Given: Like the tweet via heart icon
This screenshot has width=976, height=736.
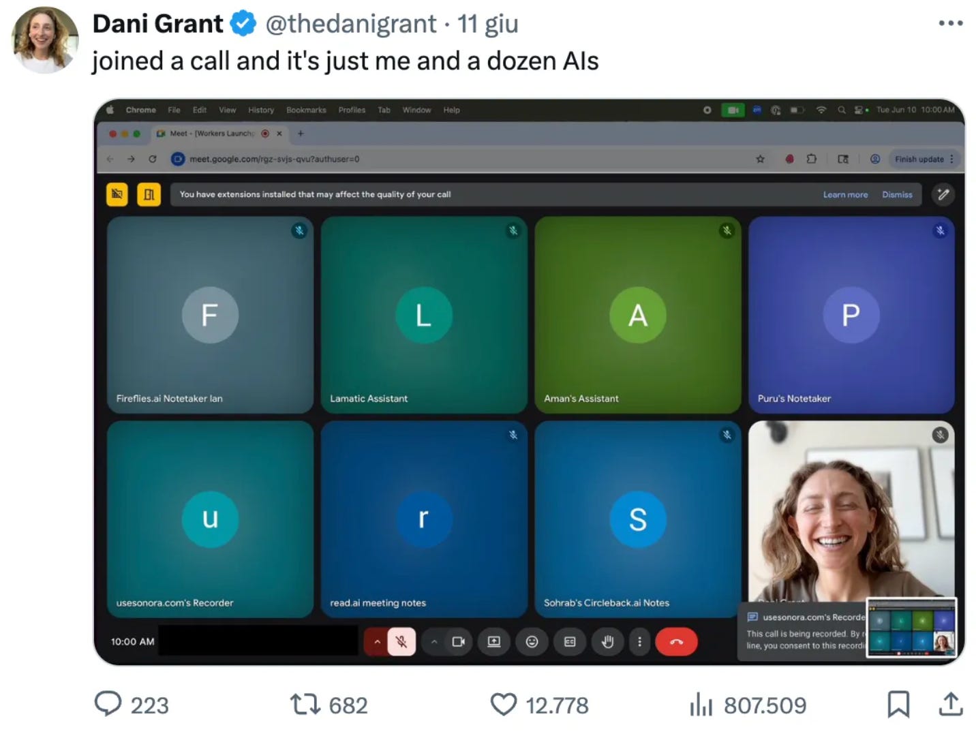Looking at the screenshot, I should coord(504,704).
